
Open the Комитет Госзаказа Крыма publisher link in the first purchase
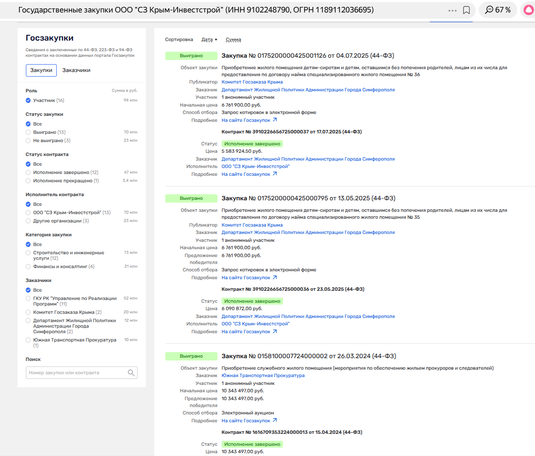252,82
